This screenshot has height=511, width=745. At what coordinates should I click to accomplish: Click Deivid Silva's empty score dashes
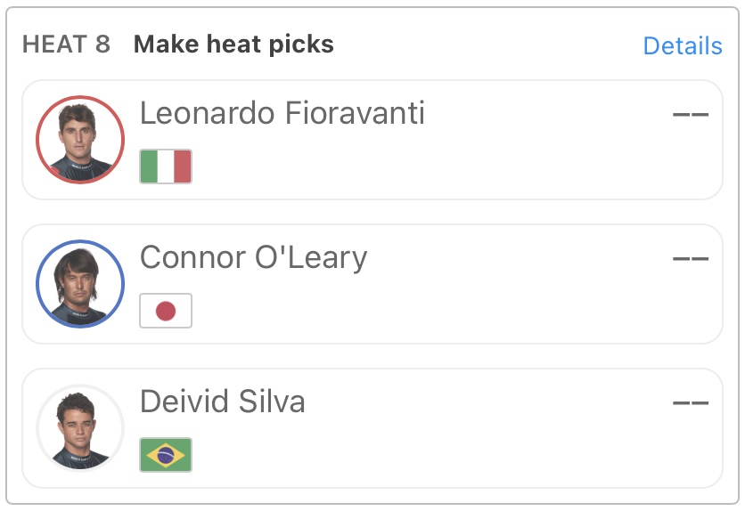691,403
